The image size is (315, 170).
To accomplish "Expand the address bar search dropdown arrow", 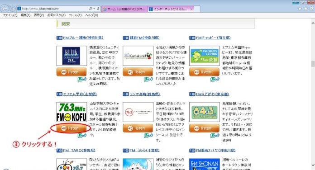I will (94, 9).
